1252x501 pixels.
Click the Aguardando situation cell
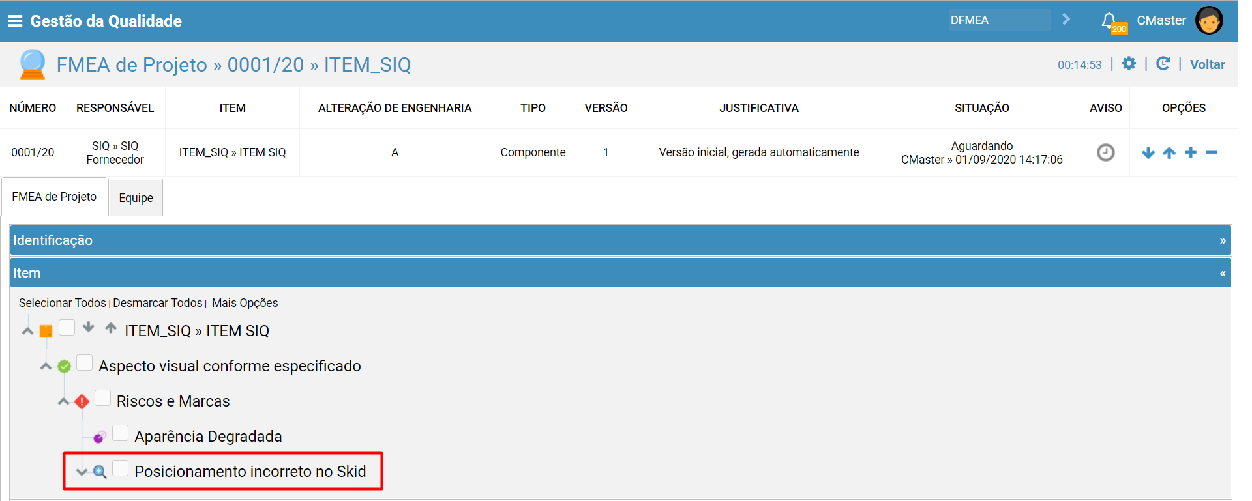tap(981, 152)
